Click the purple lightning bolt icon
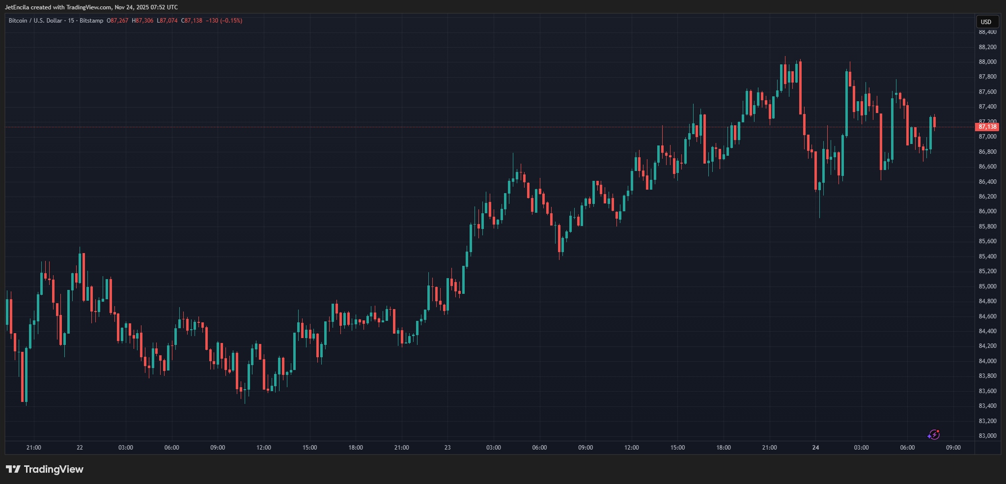Screen dimensions: 1006x484 934,434
